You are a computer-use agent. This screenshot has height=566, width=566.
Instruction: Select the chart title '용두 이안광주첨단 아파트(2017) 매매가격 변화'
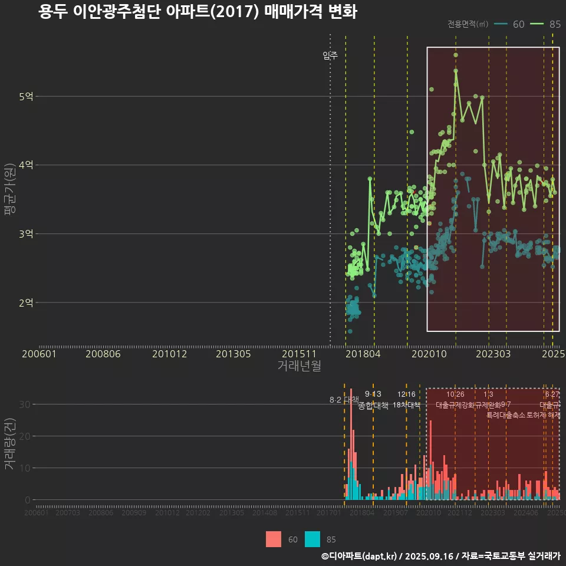[198, 11]
